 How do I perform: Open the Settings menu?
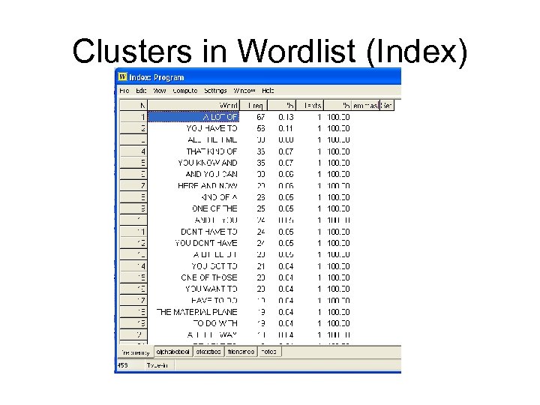[x=215, y=91]
